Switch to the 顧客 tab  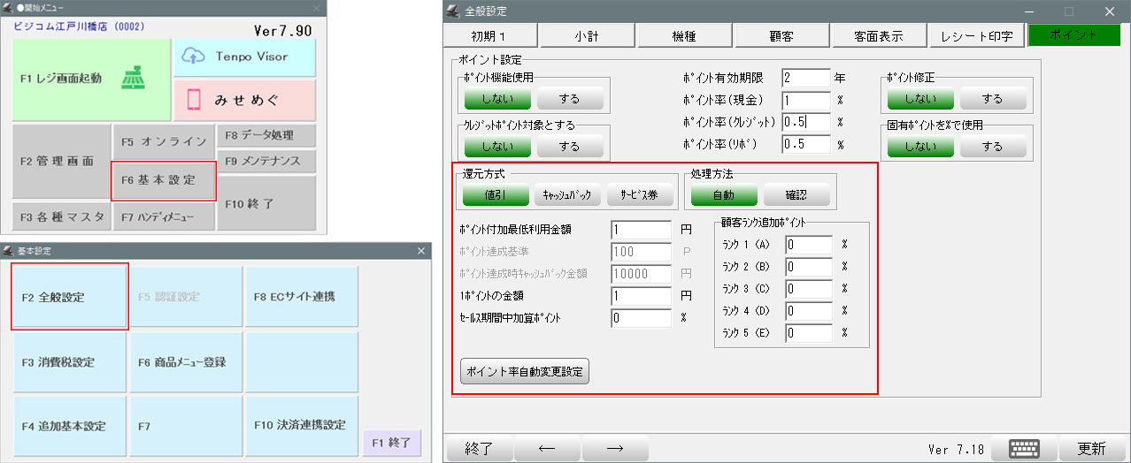[782, 35]
